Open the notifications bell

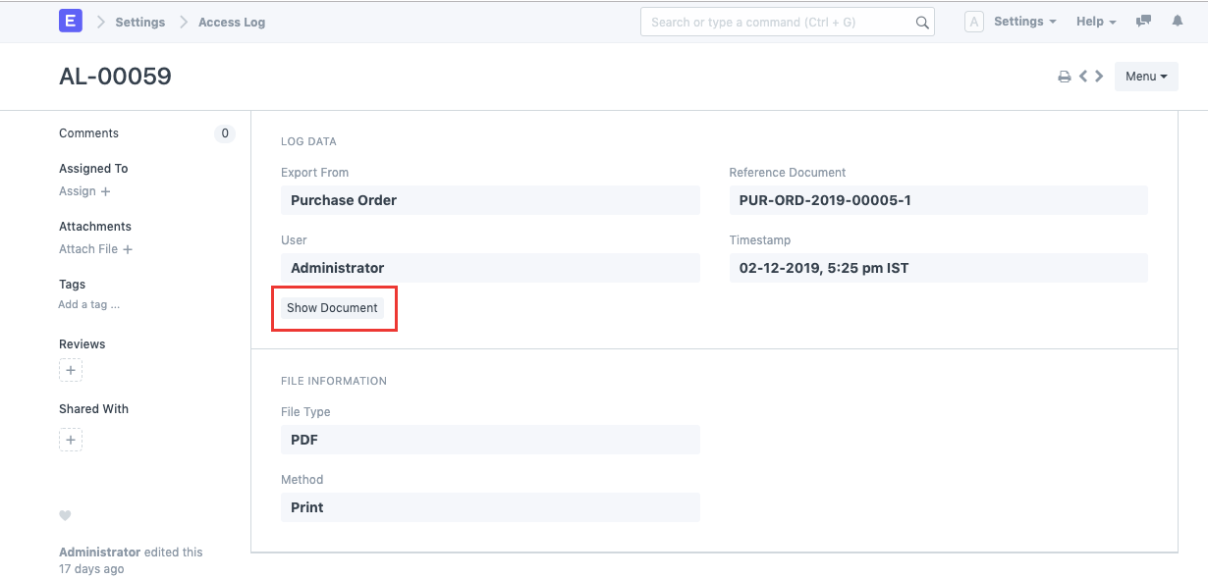1178,21
